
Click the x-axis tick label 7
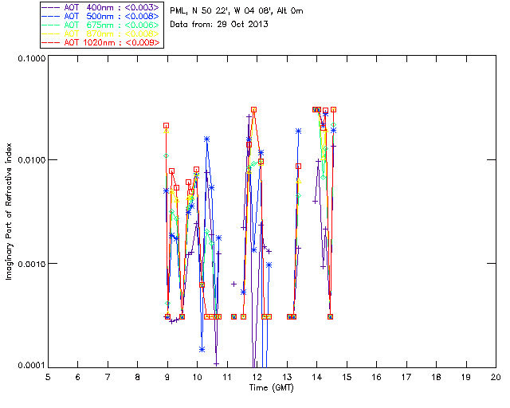(x=108, y=377)
